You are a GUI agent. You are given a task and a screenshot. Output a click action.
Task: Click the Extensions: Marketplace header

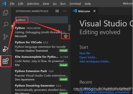(x=32, y=11)
